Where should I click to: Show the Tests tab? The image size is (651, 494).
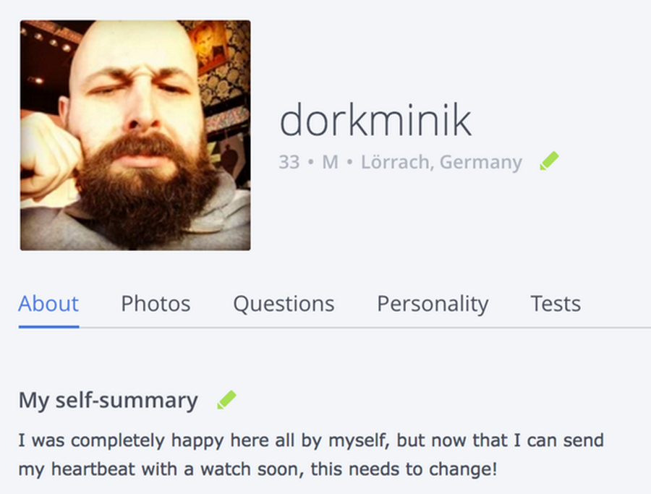click(556, 303)
